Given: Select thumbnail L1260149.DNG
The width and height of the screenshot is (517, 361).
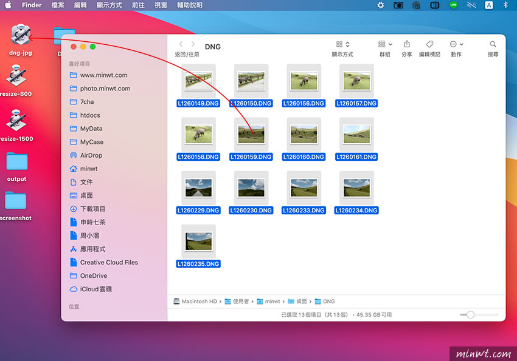Looking at the screenshot, I should pos(198,81).
